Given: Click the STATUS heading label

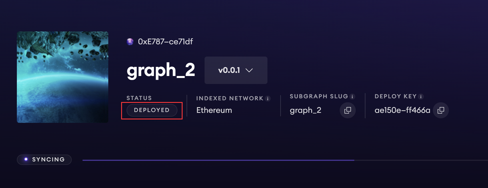Looking at the screenshot, I should (x=139, y=98).
